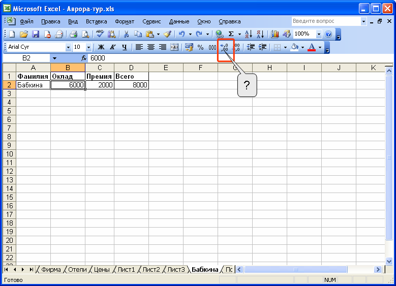Click the font color red A swatch
396x286 pixels.
[x=312, y=47]
